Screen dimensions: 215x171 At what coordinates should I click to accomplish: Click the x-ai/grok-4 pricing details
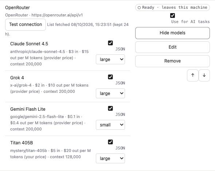click(49, 88)
